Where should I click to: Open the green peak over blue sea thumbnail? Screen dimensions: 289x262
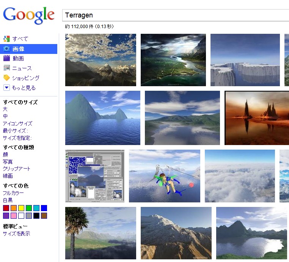[103, 118]
